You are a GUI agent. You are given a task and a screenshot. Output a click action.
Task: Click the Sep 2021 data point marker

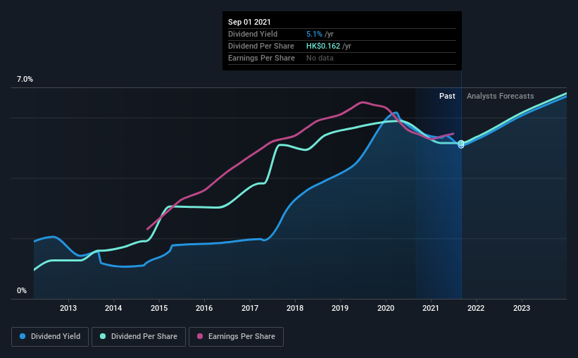461,144
